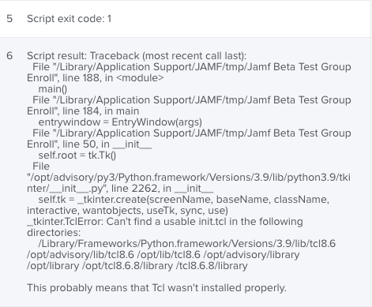Click the 'line 188, in <module>' text
The height and width of the screenshot is (307, 372).
coord(113,78)
